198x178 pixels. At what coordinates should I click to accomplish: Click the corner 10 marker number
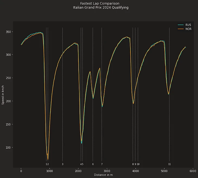pyautogui.click(x=138, y=164)
